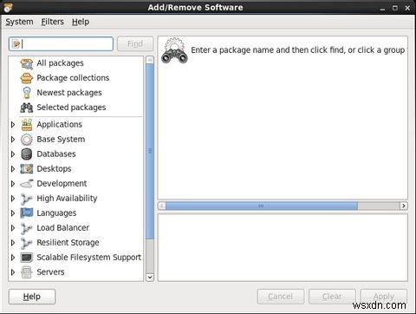
Task: Expand the Desktops group
Action: pos(13,169)
